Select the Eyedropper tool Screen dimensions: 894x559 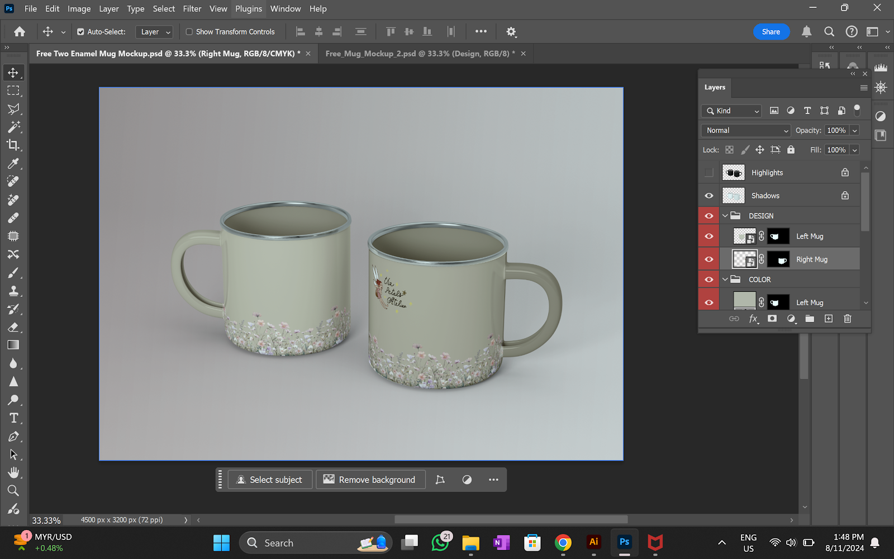pos(13,164)
